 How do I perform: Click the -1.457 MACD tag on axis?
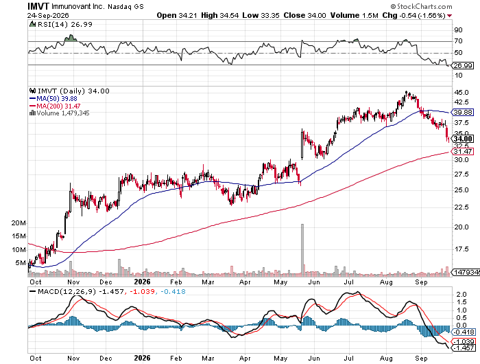[464, 348]
